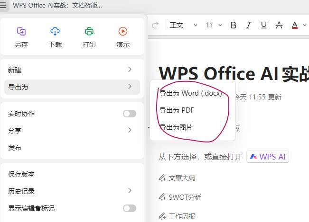
Task: Open the 导出为 submenu
Action: coord(72,87)
